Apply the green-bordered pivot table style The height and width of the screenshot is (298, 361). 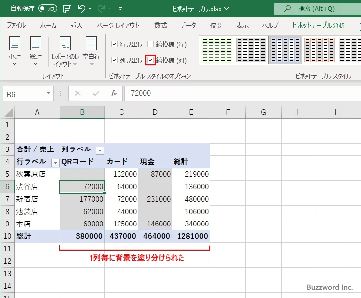pyautogui.click(x=217, y=50)
